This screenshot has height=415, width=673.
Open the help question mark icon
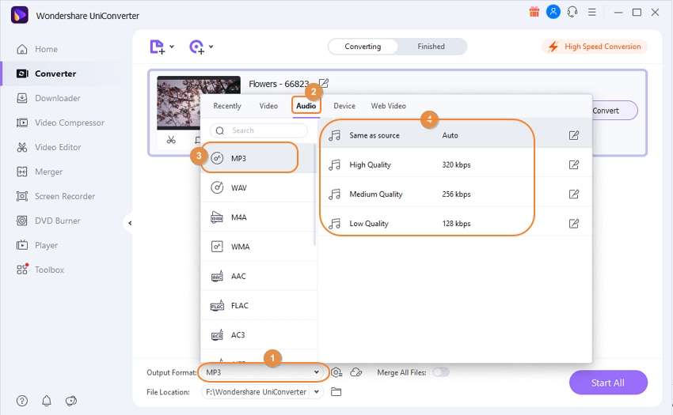(x=22, y=401)
